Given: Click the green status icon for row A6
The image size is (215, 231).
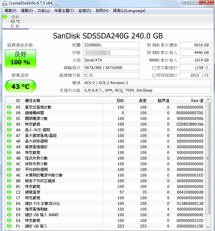Looking at the screenshot, I should (x=9, y=130).
